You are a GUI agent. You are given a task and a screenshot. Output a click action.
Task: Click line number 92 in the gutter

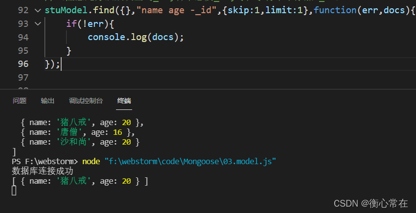click(23, 10)
